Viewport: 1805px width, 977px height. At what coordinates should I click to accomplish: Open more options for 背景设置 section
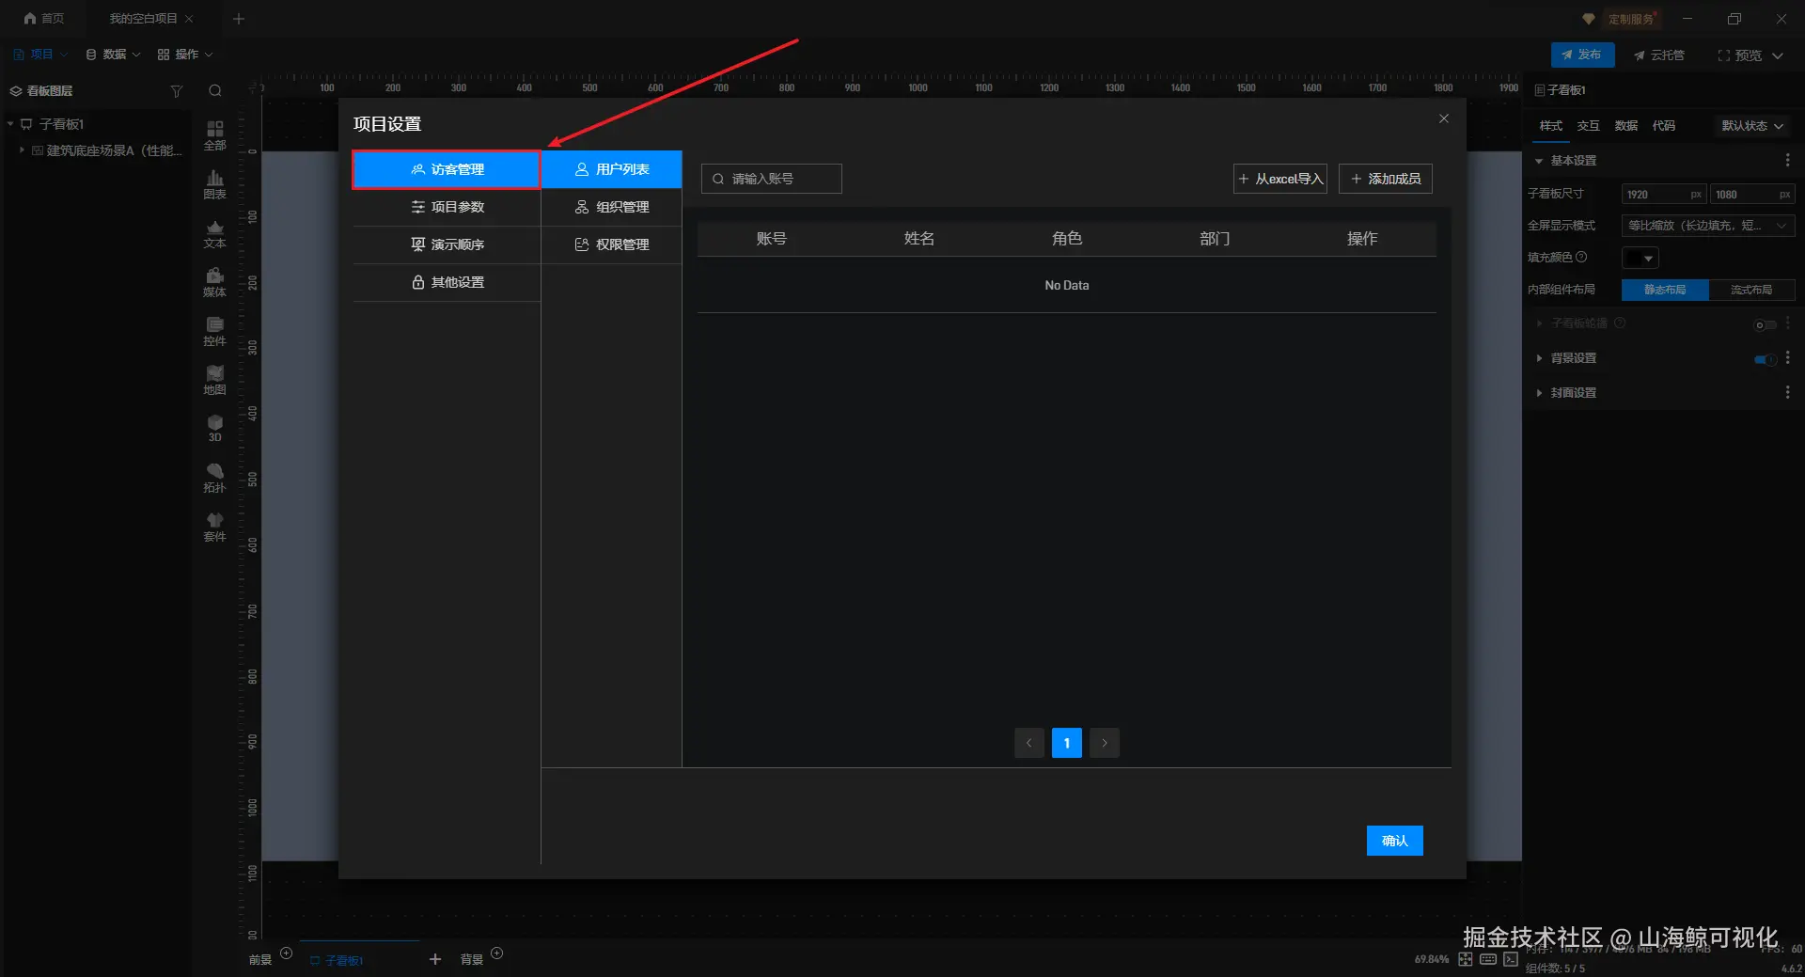pos(1788,358)
